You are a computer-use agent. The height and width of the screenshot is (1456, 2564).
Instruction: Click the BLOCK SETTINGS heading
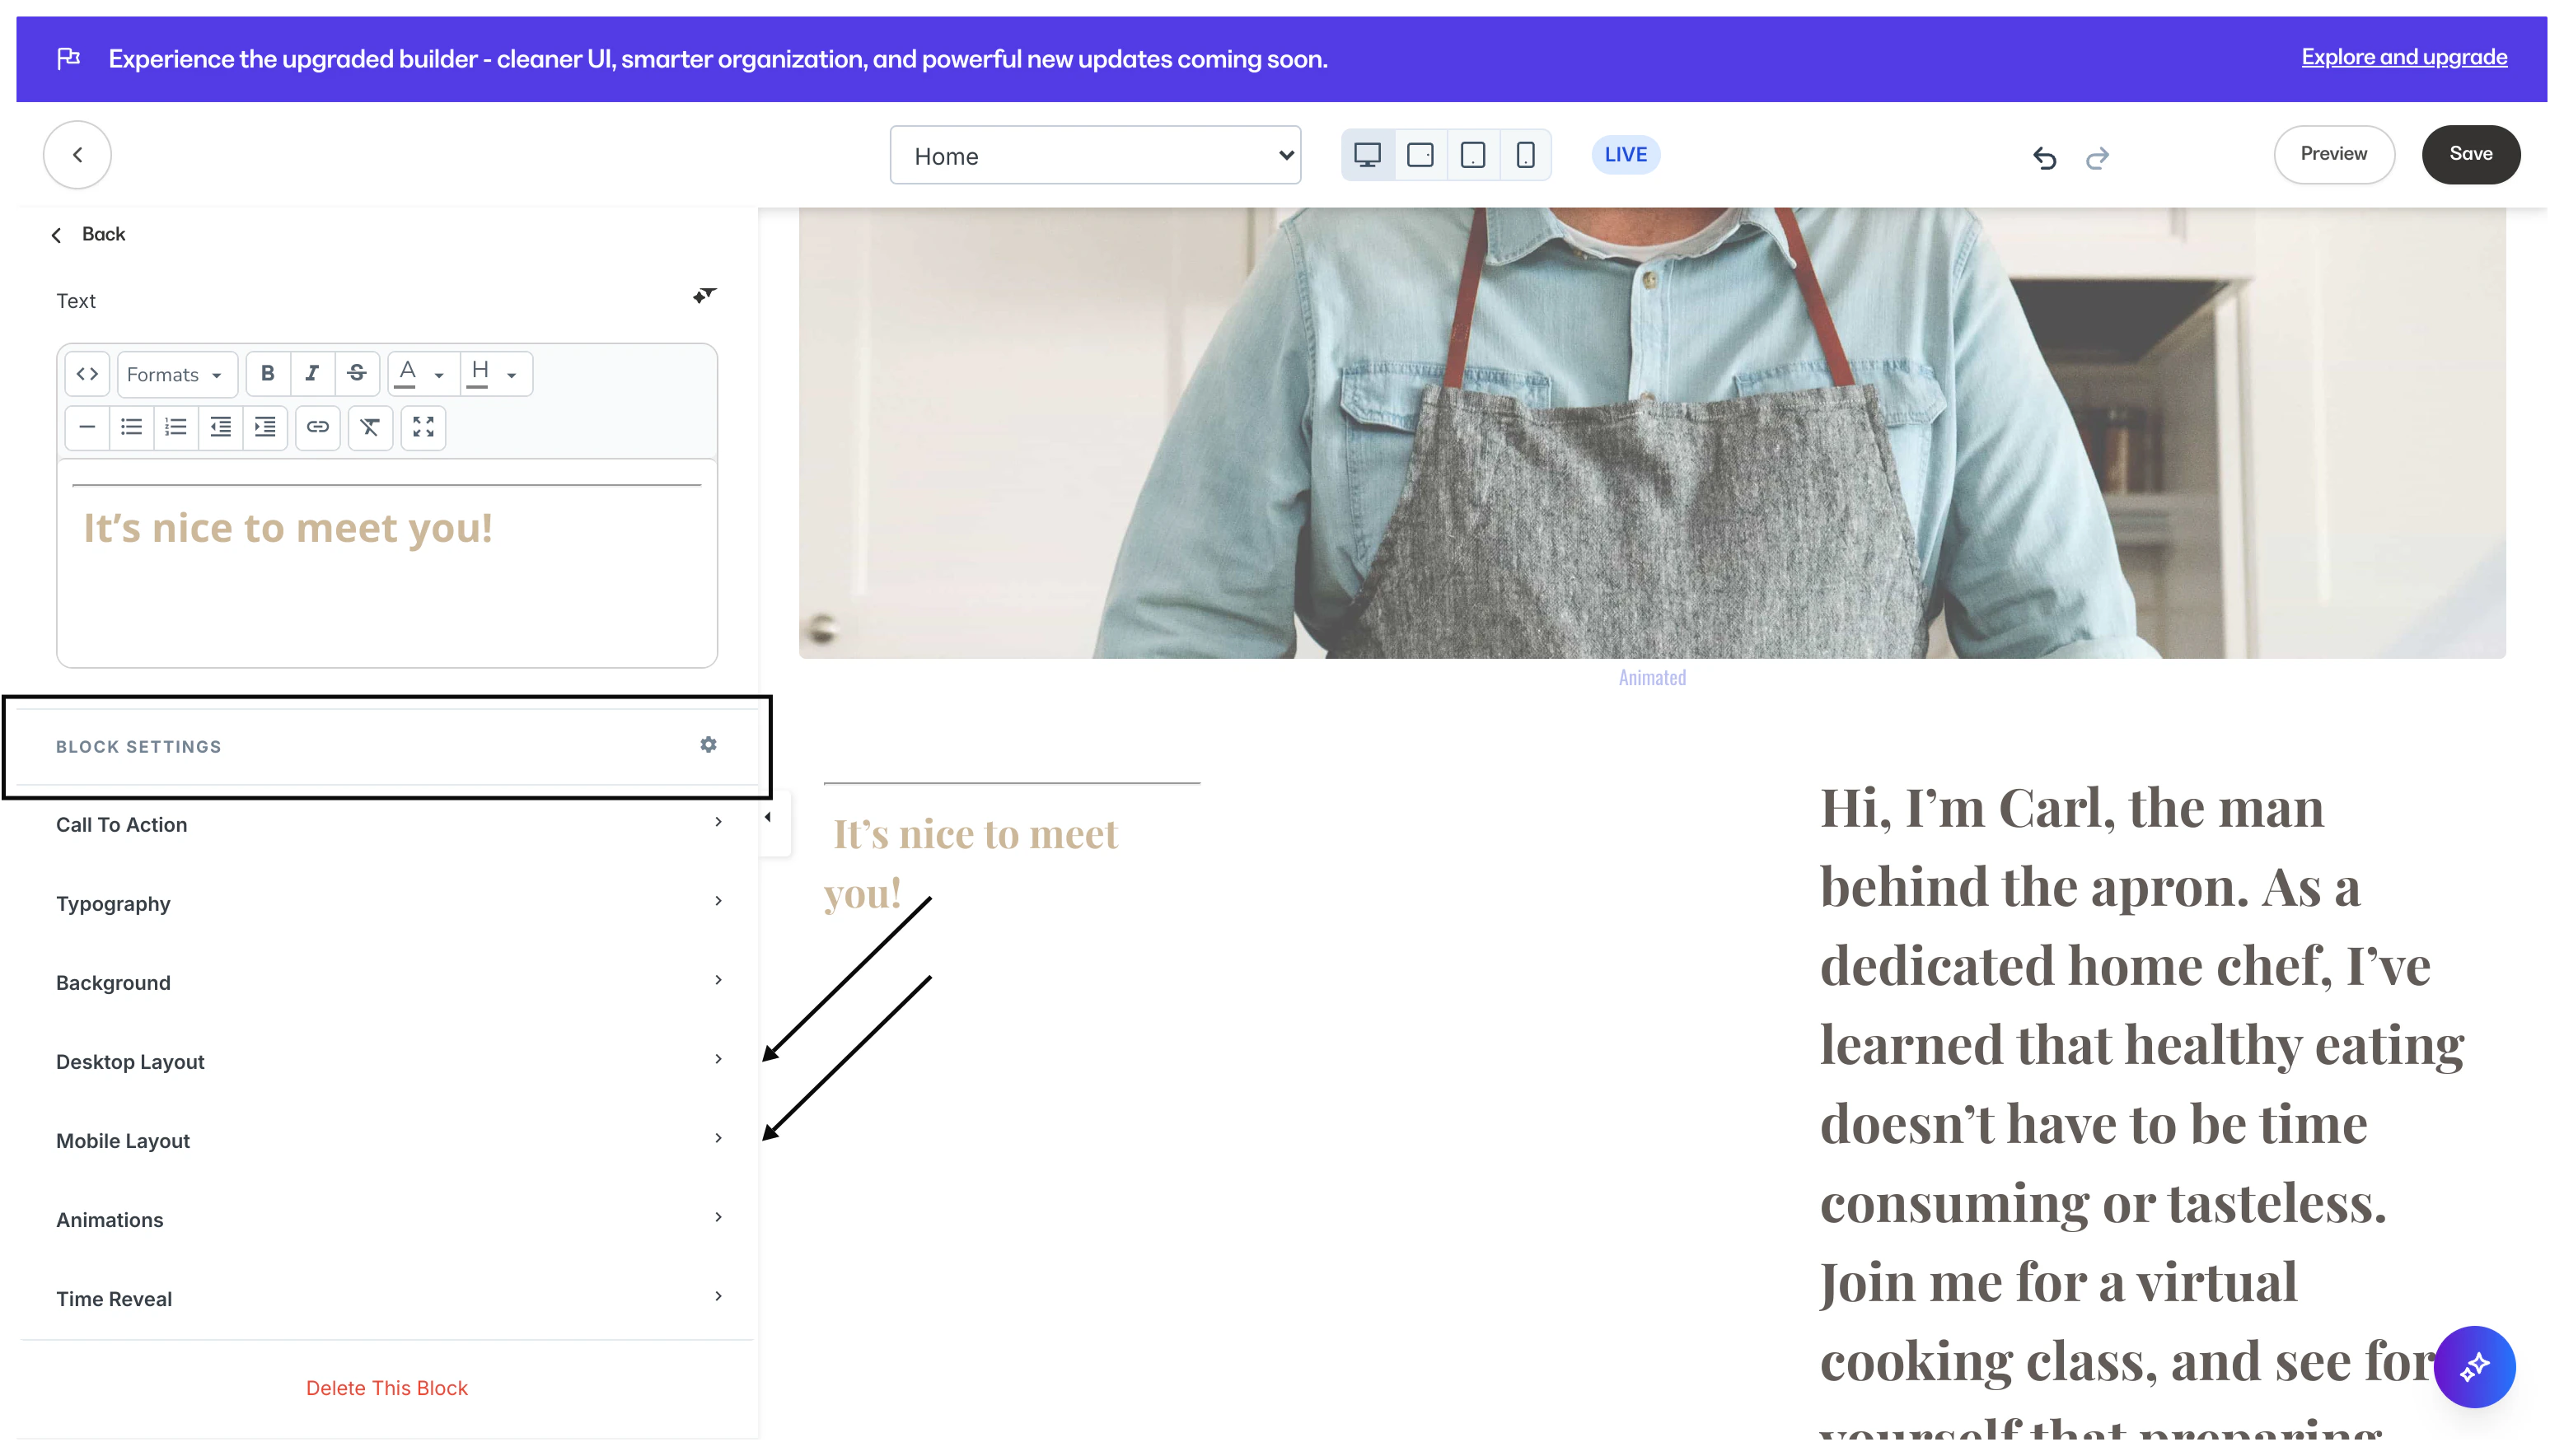(139, 747)
